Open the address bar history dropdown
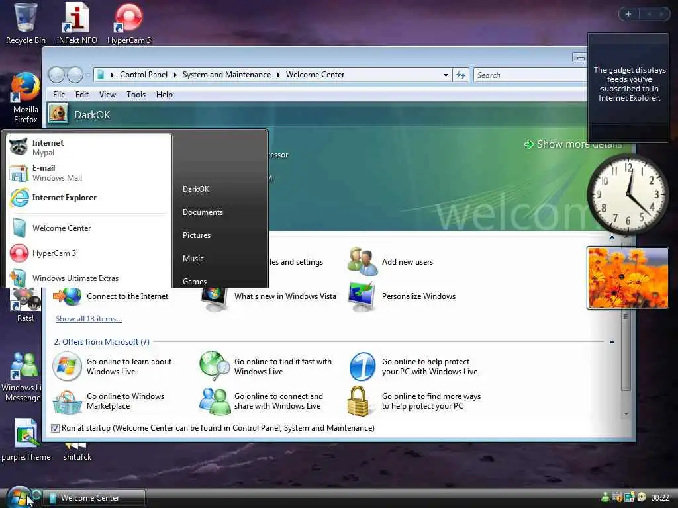Viewport: 678px width, 508px height. (x=446, y=75)
